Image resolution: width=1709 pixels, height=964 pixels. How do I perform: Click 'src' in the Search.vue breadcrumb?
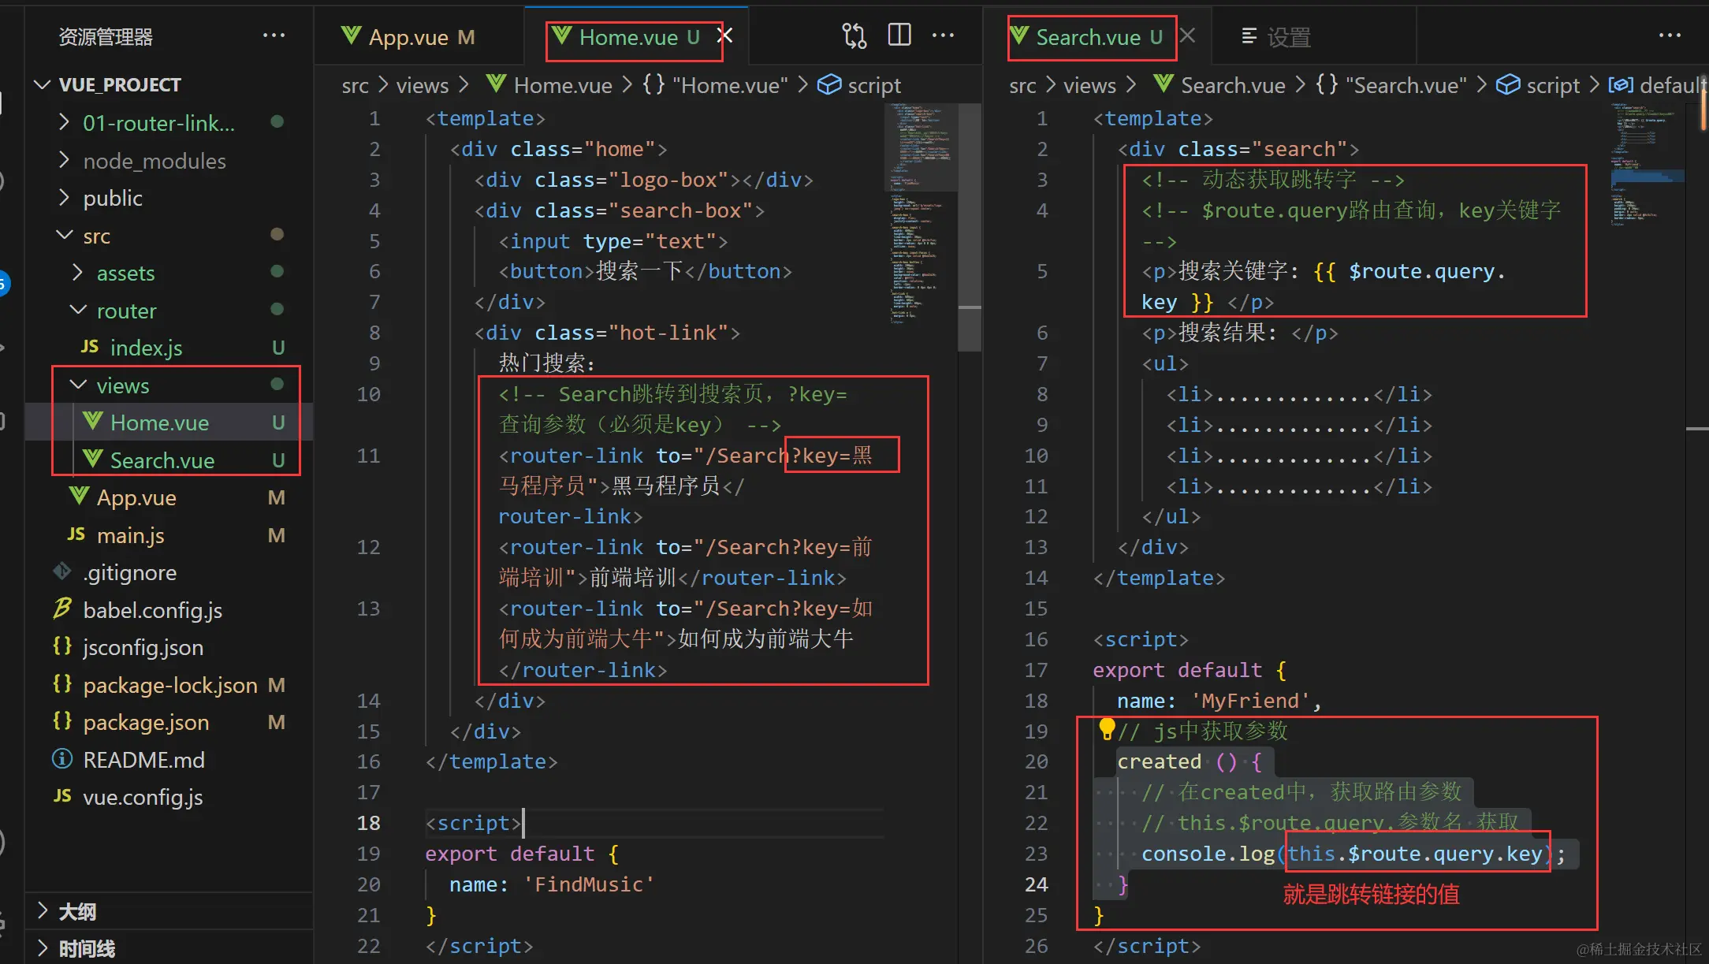[x=1022, y=85]
